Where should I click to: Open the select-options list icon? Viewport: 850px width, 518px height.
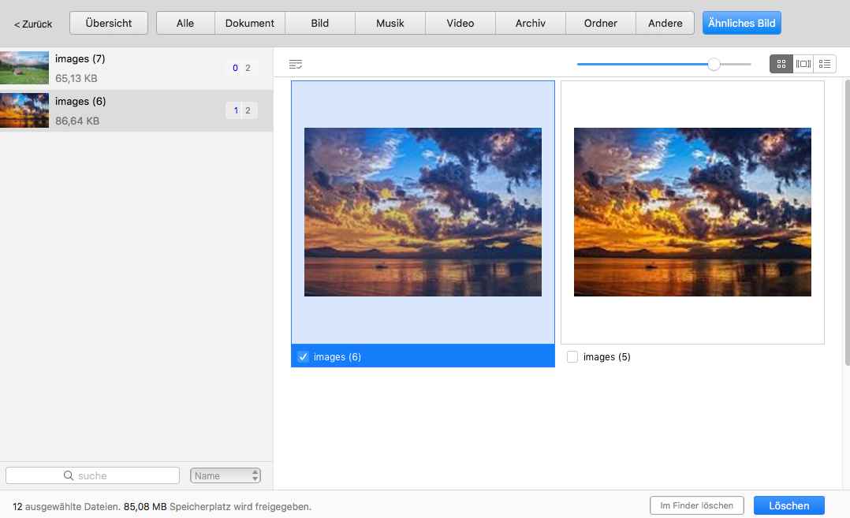(x=296, y=65)
